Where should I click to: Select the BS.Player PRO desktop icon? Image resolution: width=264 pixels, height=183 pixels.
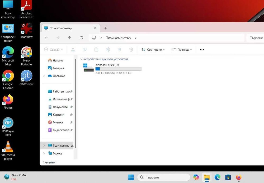(8, 127)
